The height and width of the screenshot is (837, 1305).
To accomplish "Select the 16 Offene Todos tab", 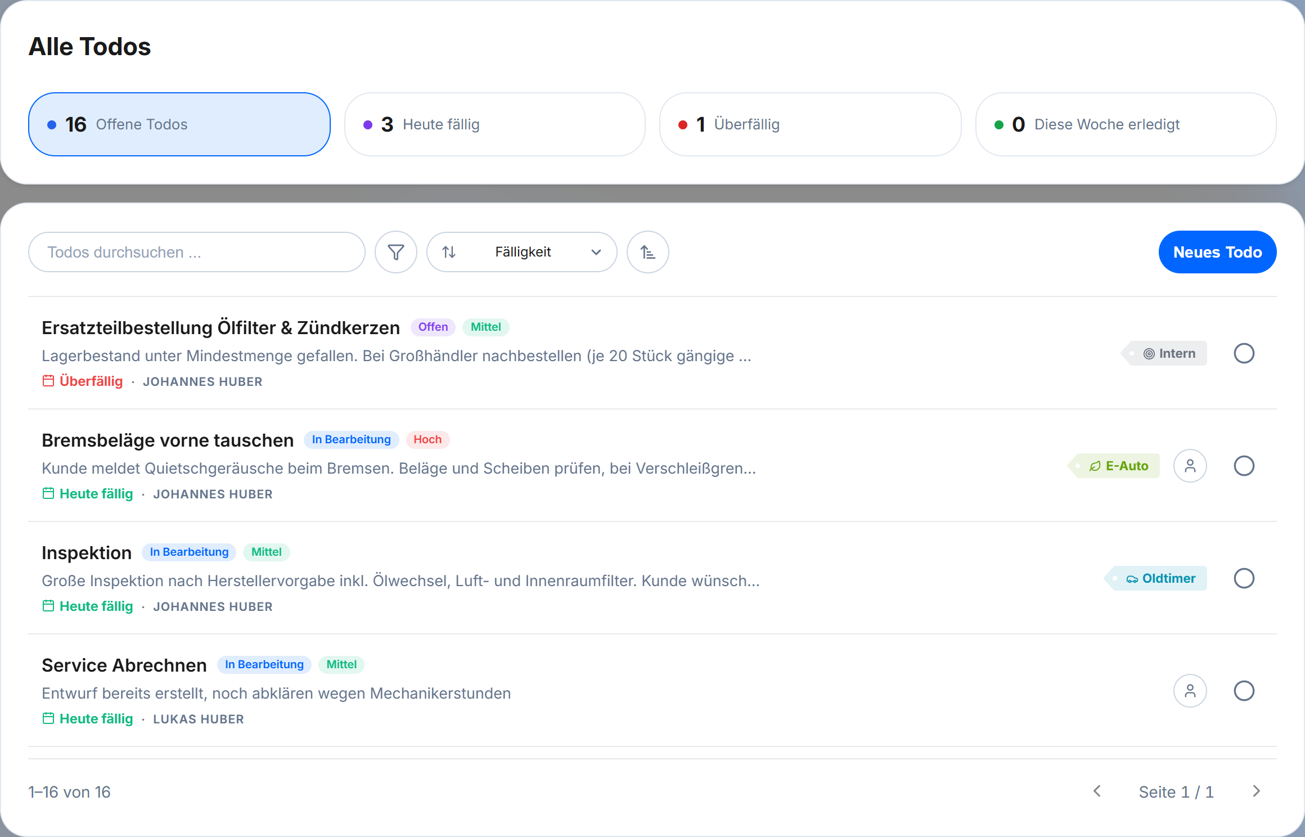I will click(179, 124).
